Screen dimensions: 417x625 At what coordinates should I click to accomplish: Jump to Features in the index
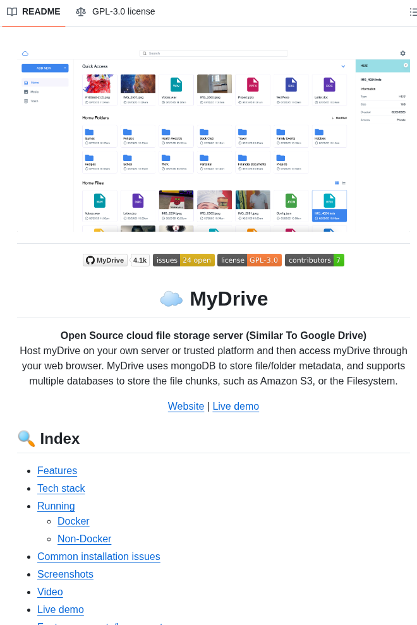pos(57,471)
